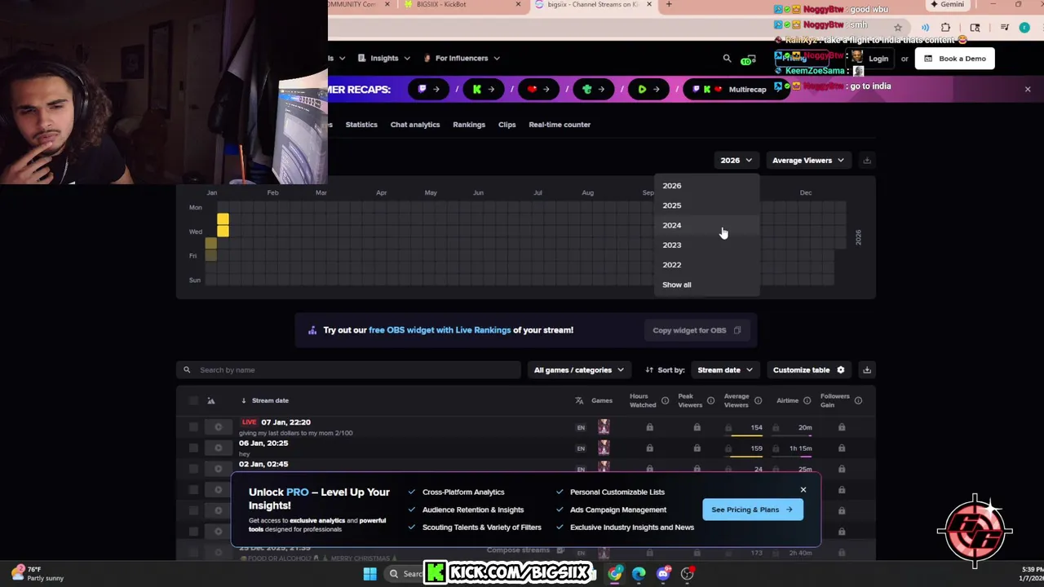Switch to the Statistics tab
Viewport: 1044px width, 587px height.
click(x=361, y=125)
